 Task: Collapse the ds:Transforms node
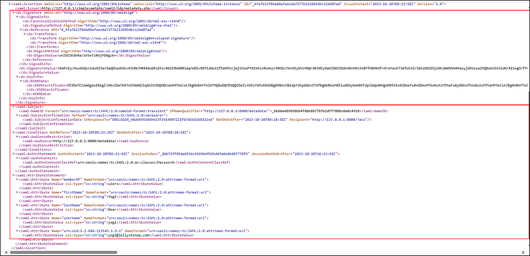[24, 34]
